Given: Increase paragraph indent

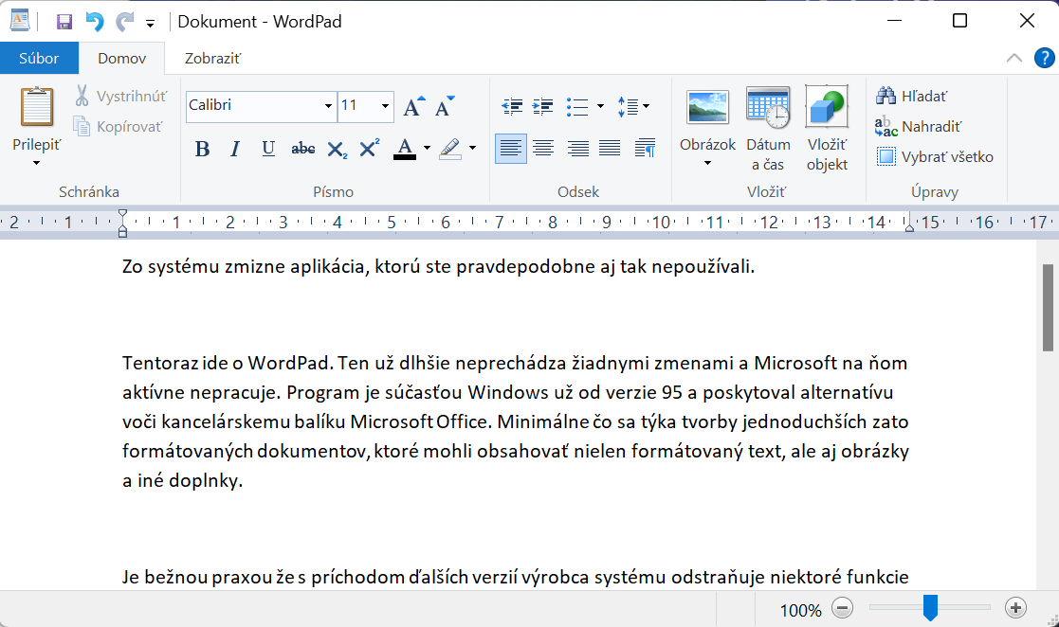Looking at the screenshot, I should (x=543, y=106).
